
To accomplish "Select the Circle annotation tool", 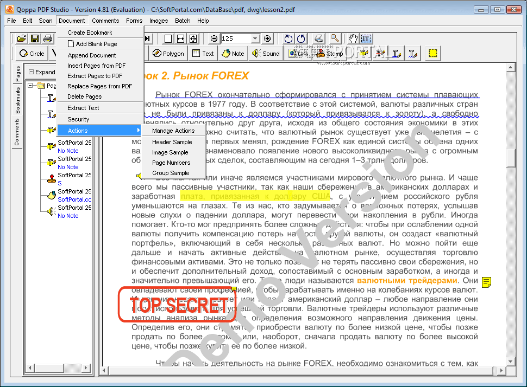I will (32, 53).
